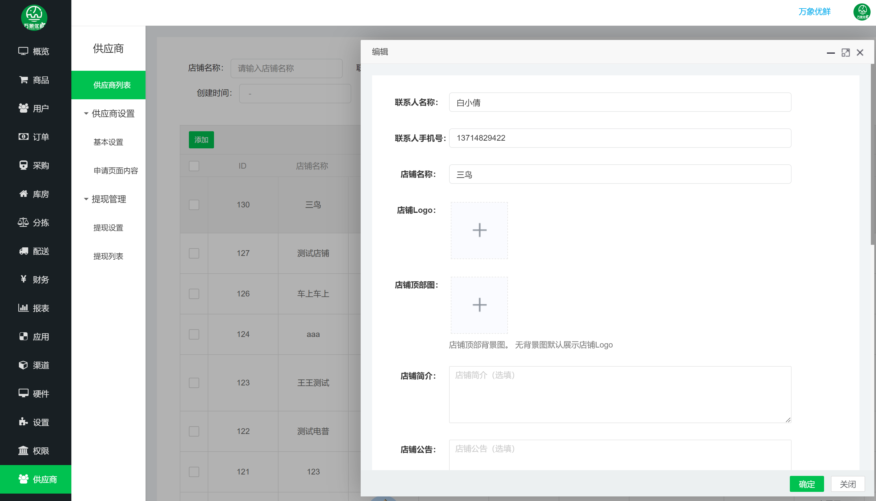Viewport: 876px width, 501px height.
Task: Upload a store logo via the plus area
Action: tap(479, 230)
